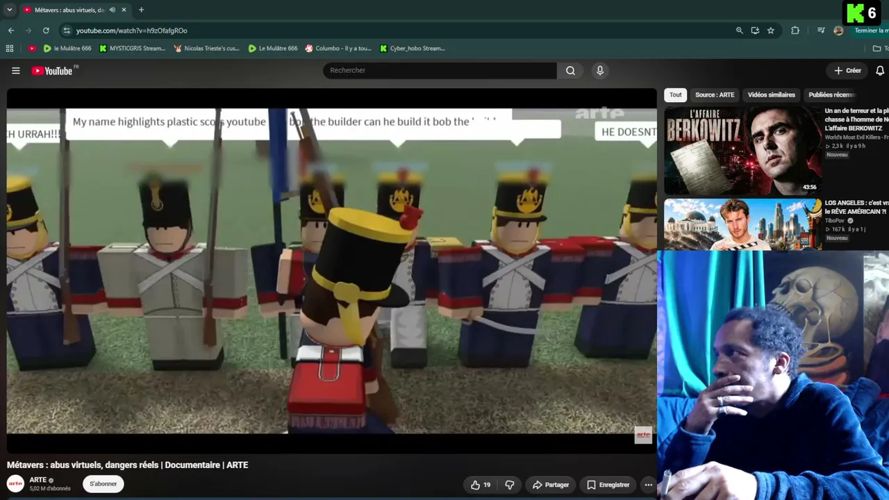889x500 pixels.
Task: Open the tab search dropdown arrow
Action: pos(10,10)
